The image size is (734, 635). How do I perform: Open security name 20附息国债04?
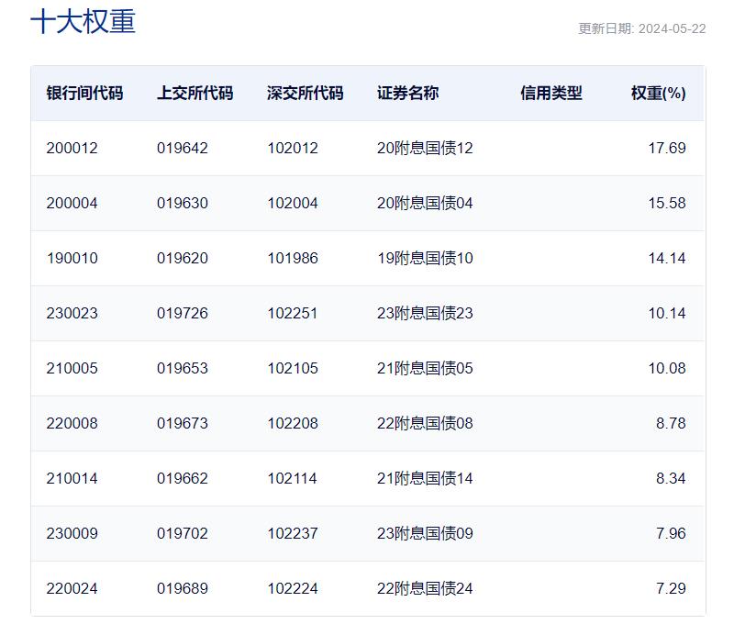[425, 203]
